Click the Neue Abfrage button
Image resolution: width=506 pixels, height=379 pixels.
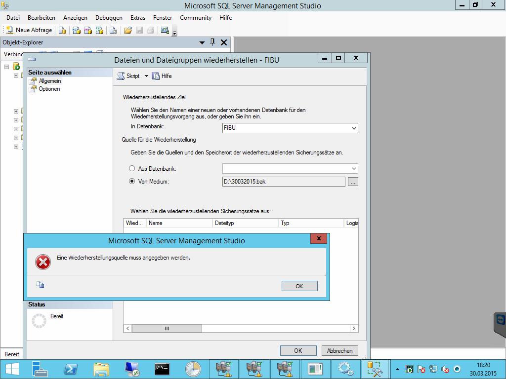pyautogui.click(x=29, y=30)
